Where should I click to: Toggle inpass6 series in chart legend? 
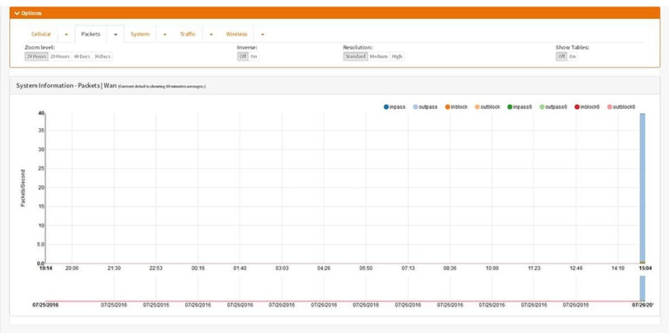coord(510,107)
